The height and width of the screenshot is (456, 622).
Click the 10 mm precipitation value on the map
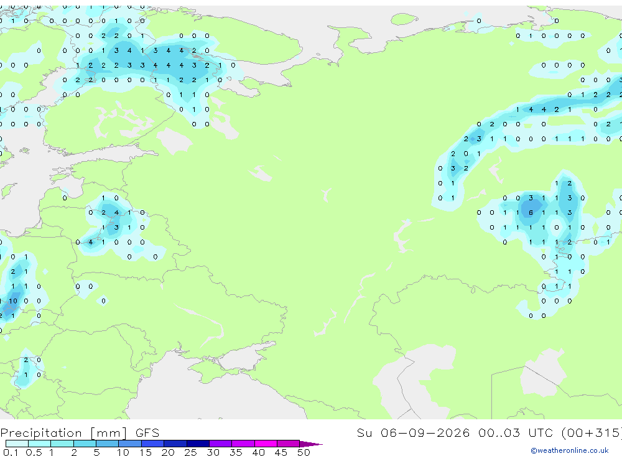point(13,301)
